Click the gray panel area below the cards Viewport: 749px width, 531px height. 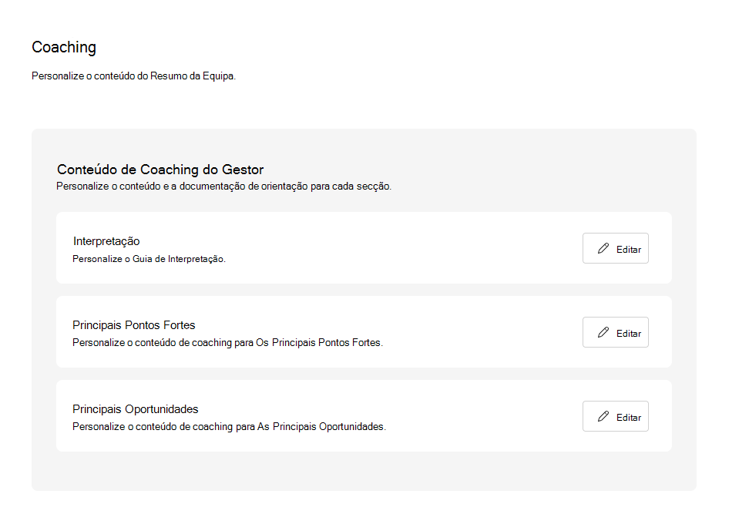[x=364, y=471]
